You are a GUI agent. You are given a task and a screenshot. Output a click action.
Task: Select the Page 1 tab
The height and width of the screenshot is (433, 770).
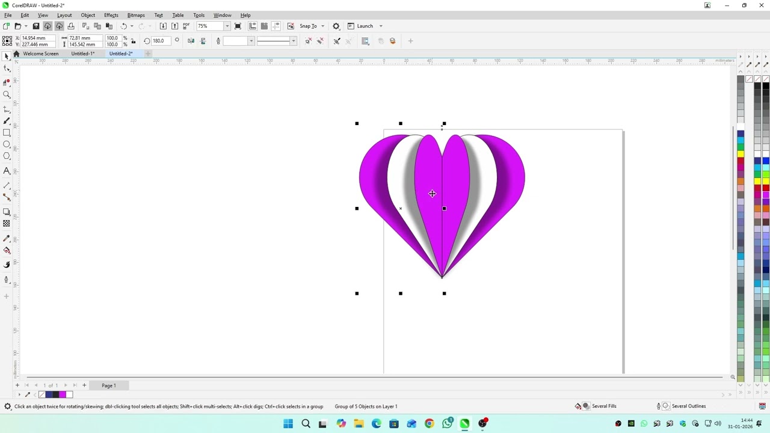pos(109,385)
